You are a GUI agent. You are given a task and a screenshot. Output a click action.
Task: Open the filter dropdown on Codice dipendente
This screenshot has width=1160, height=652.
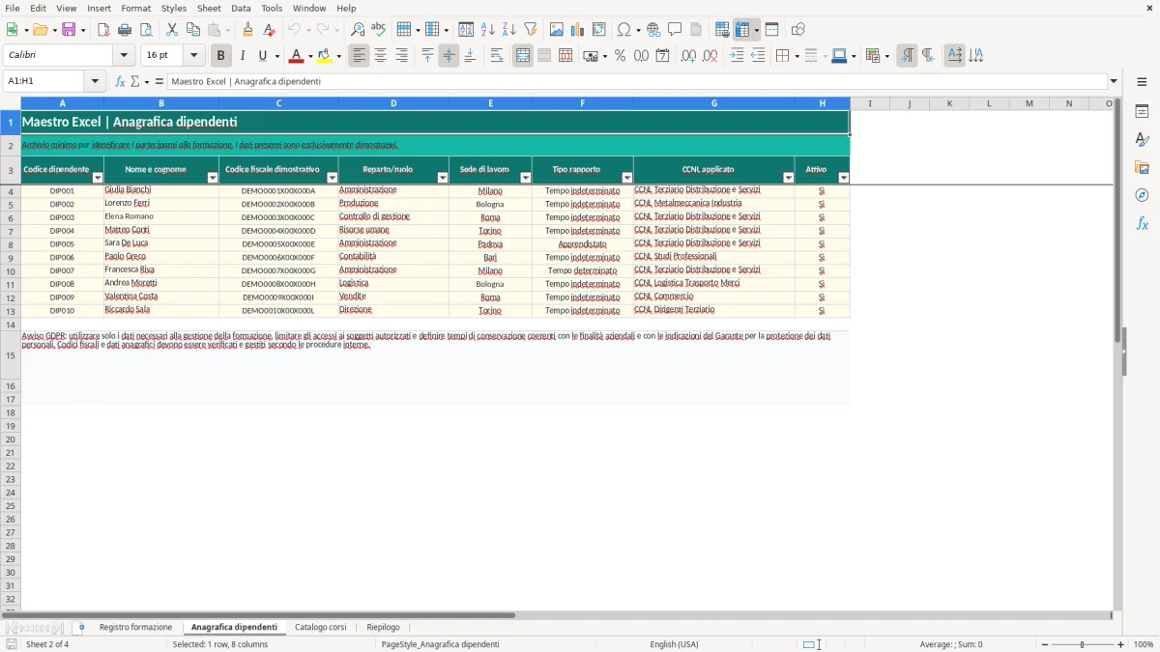pos(97,178)
